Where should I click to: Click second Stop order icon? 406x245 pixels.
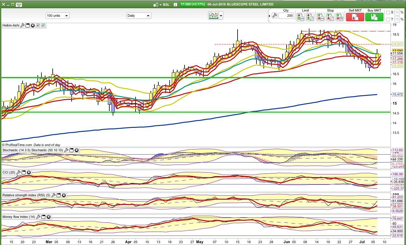point(330,17)
